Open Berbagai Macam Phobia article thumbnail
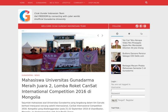Image resolution: width=168 pixels, height=112 pixels. point(116,69)
